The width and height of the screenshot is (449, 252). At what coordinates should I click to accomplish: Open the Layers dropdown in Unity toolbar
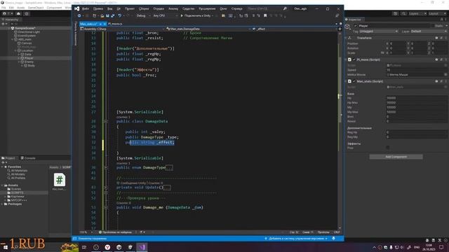(417, 13)
